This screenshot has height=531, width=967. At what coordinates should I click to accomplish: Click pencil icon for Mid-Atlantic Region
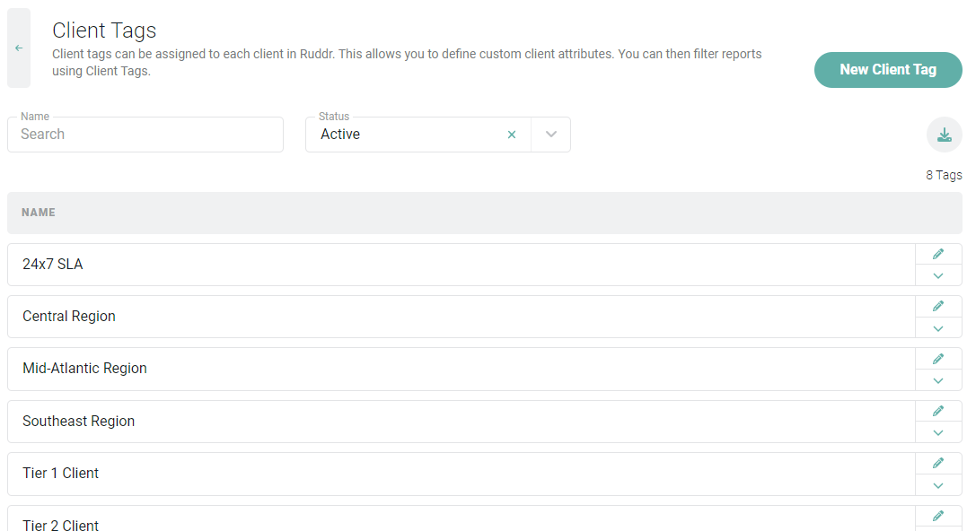coord(938,359)
